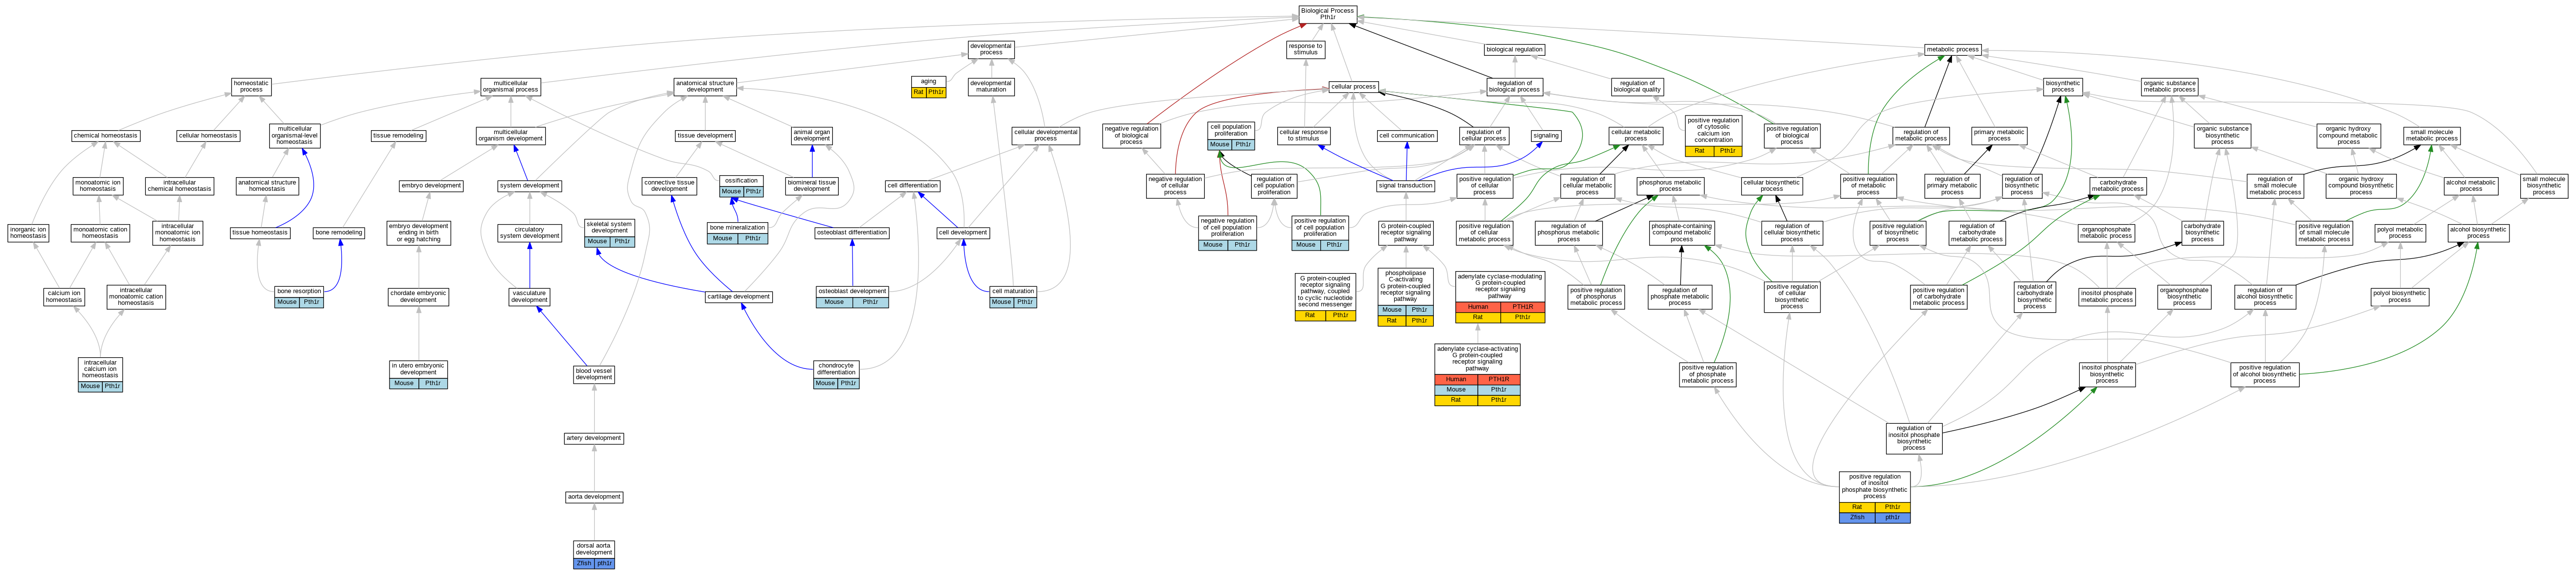The height and width of the screenshot is (574, 2576).
Task: Select the 'homeostatic process' node
Action: pos(251,86)
